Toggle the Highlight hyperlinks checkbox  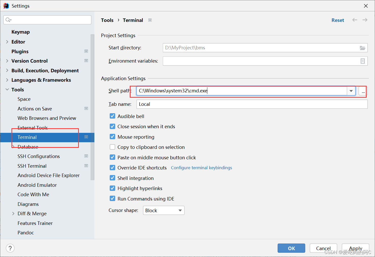click(x=112, y=188)
